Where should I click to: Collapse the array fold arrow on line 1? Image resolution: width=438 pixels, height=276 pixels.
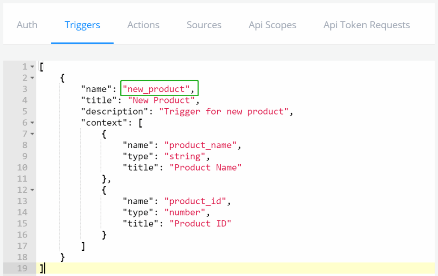click(32, 67)
